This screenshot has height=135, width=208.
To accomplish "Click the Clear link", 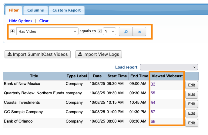I will [x=44, y=21].
